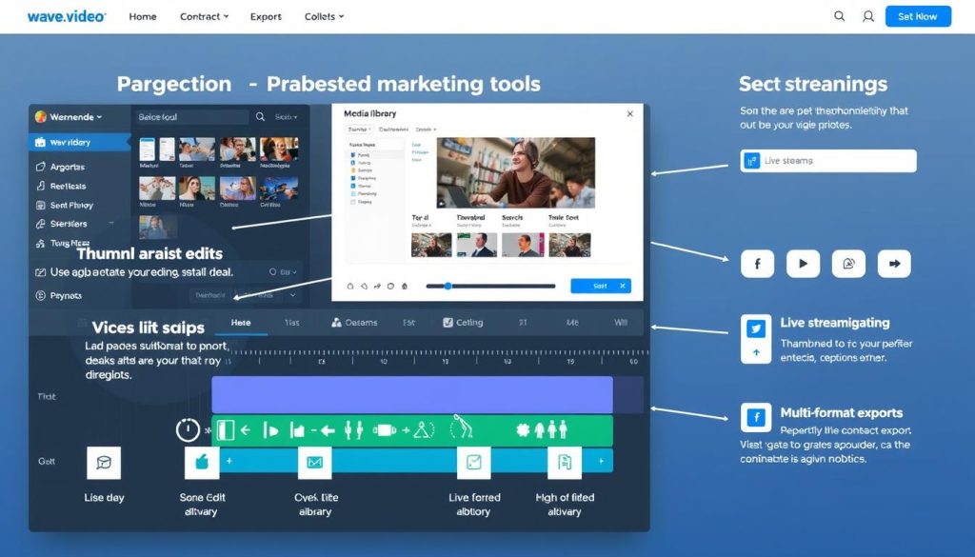This screenshot has height=557, width=975.
Task: Switch to the Here tab above the timeline
Action: pyautogui.click(x=241, y=323)
